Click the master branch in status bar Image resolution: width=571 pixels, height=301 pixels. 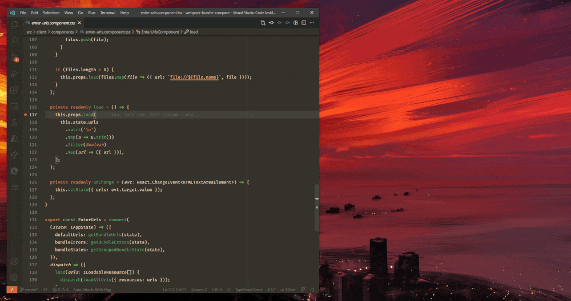coord(30,290)
